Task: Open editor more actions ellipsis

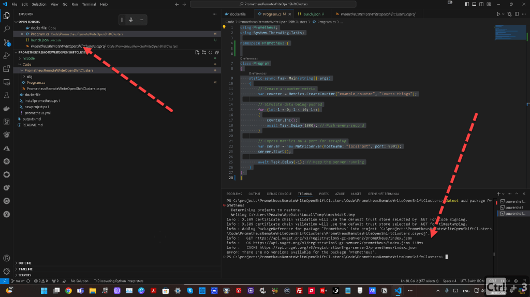Action: 524,14
